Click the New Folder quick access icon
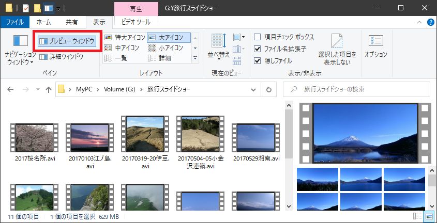437x223 pixels. tap(37, 8)
